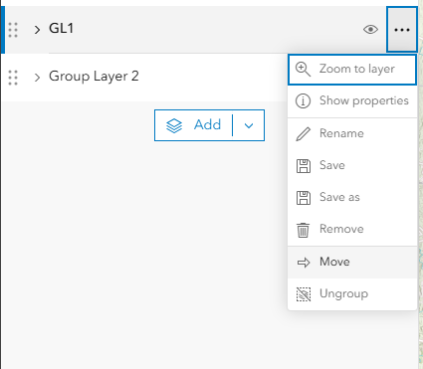The image size is (423, 369).
Task: Choose Show properties menu entry
Action: point(352,100)
